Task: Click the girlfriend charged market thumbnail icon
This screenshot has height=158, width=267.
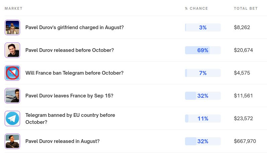Action: click(12, 27)
